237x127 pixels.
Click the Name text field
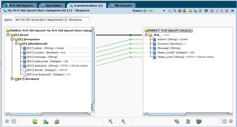(52, 20)
